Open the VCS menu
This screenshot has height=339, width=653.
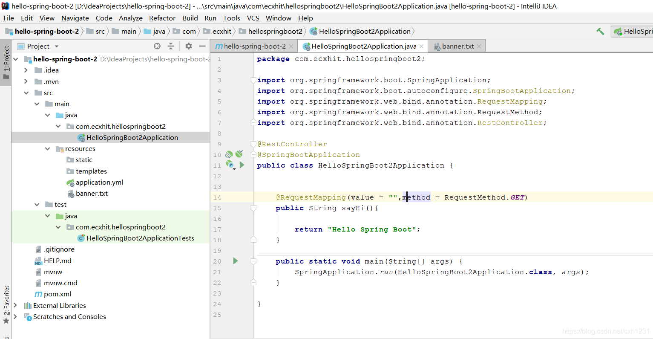click(x=253, y=18)
